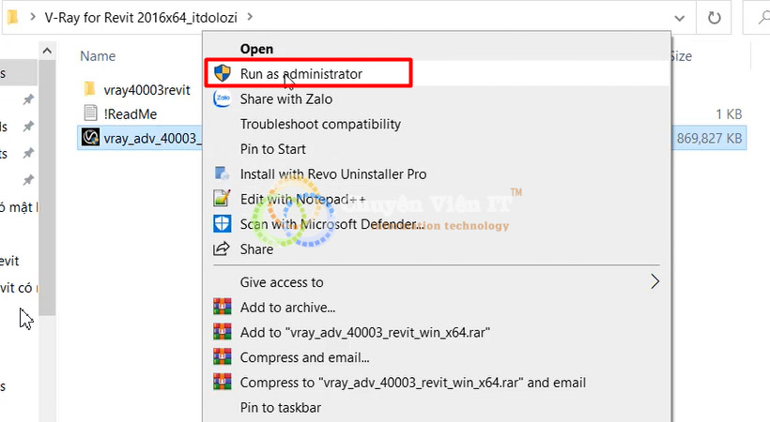The image size is (770, 422).
Task: Click the Share arrow icon
Action: pos(223,249)
